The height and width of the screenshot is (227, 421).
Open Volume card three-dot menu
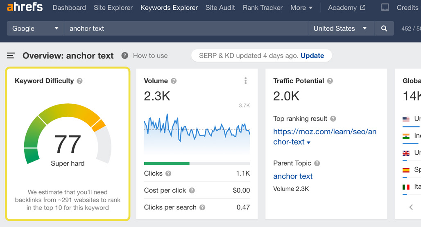point(245,81)
